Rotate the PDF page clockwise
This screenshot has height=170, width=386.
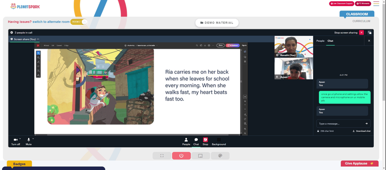[245, 119]
